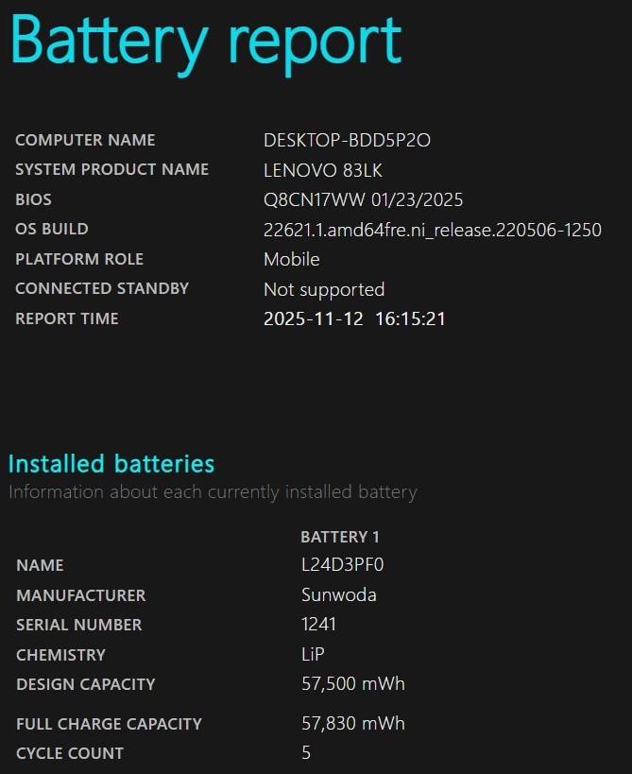Click the FULL CHARGE CAPACITY label
The width and height of the screenshot is (632, 774).
(109, 724)
